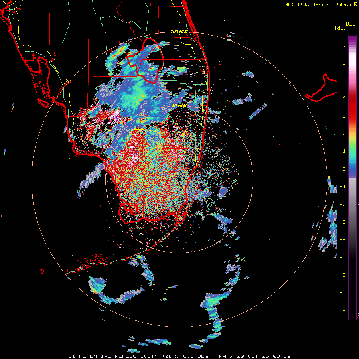Click the -3 value on color scale
The image size is (359, 359).
tap(343, 222)
